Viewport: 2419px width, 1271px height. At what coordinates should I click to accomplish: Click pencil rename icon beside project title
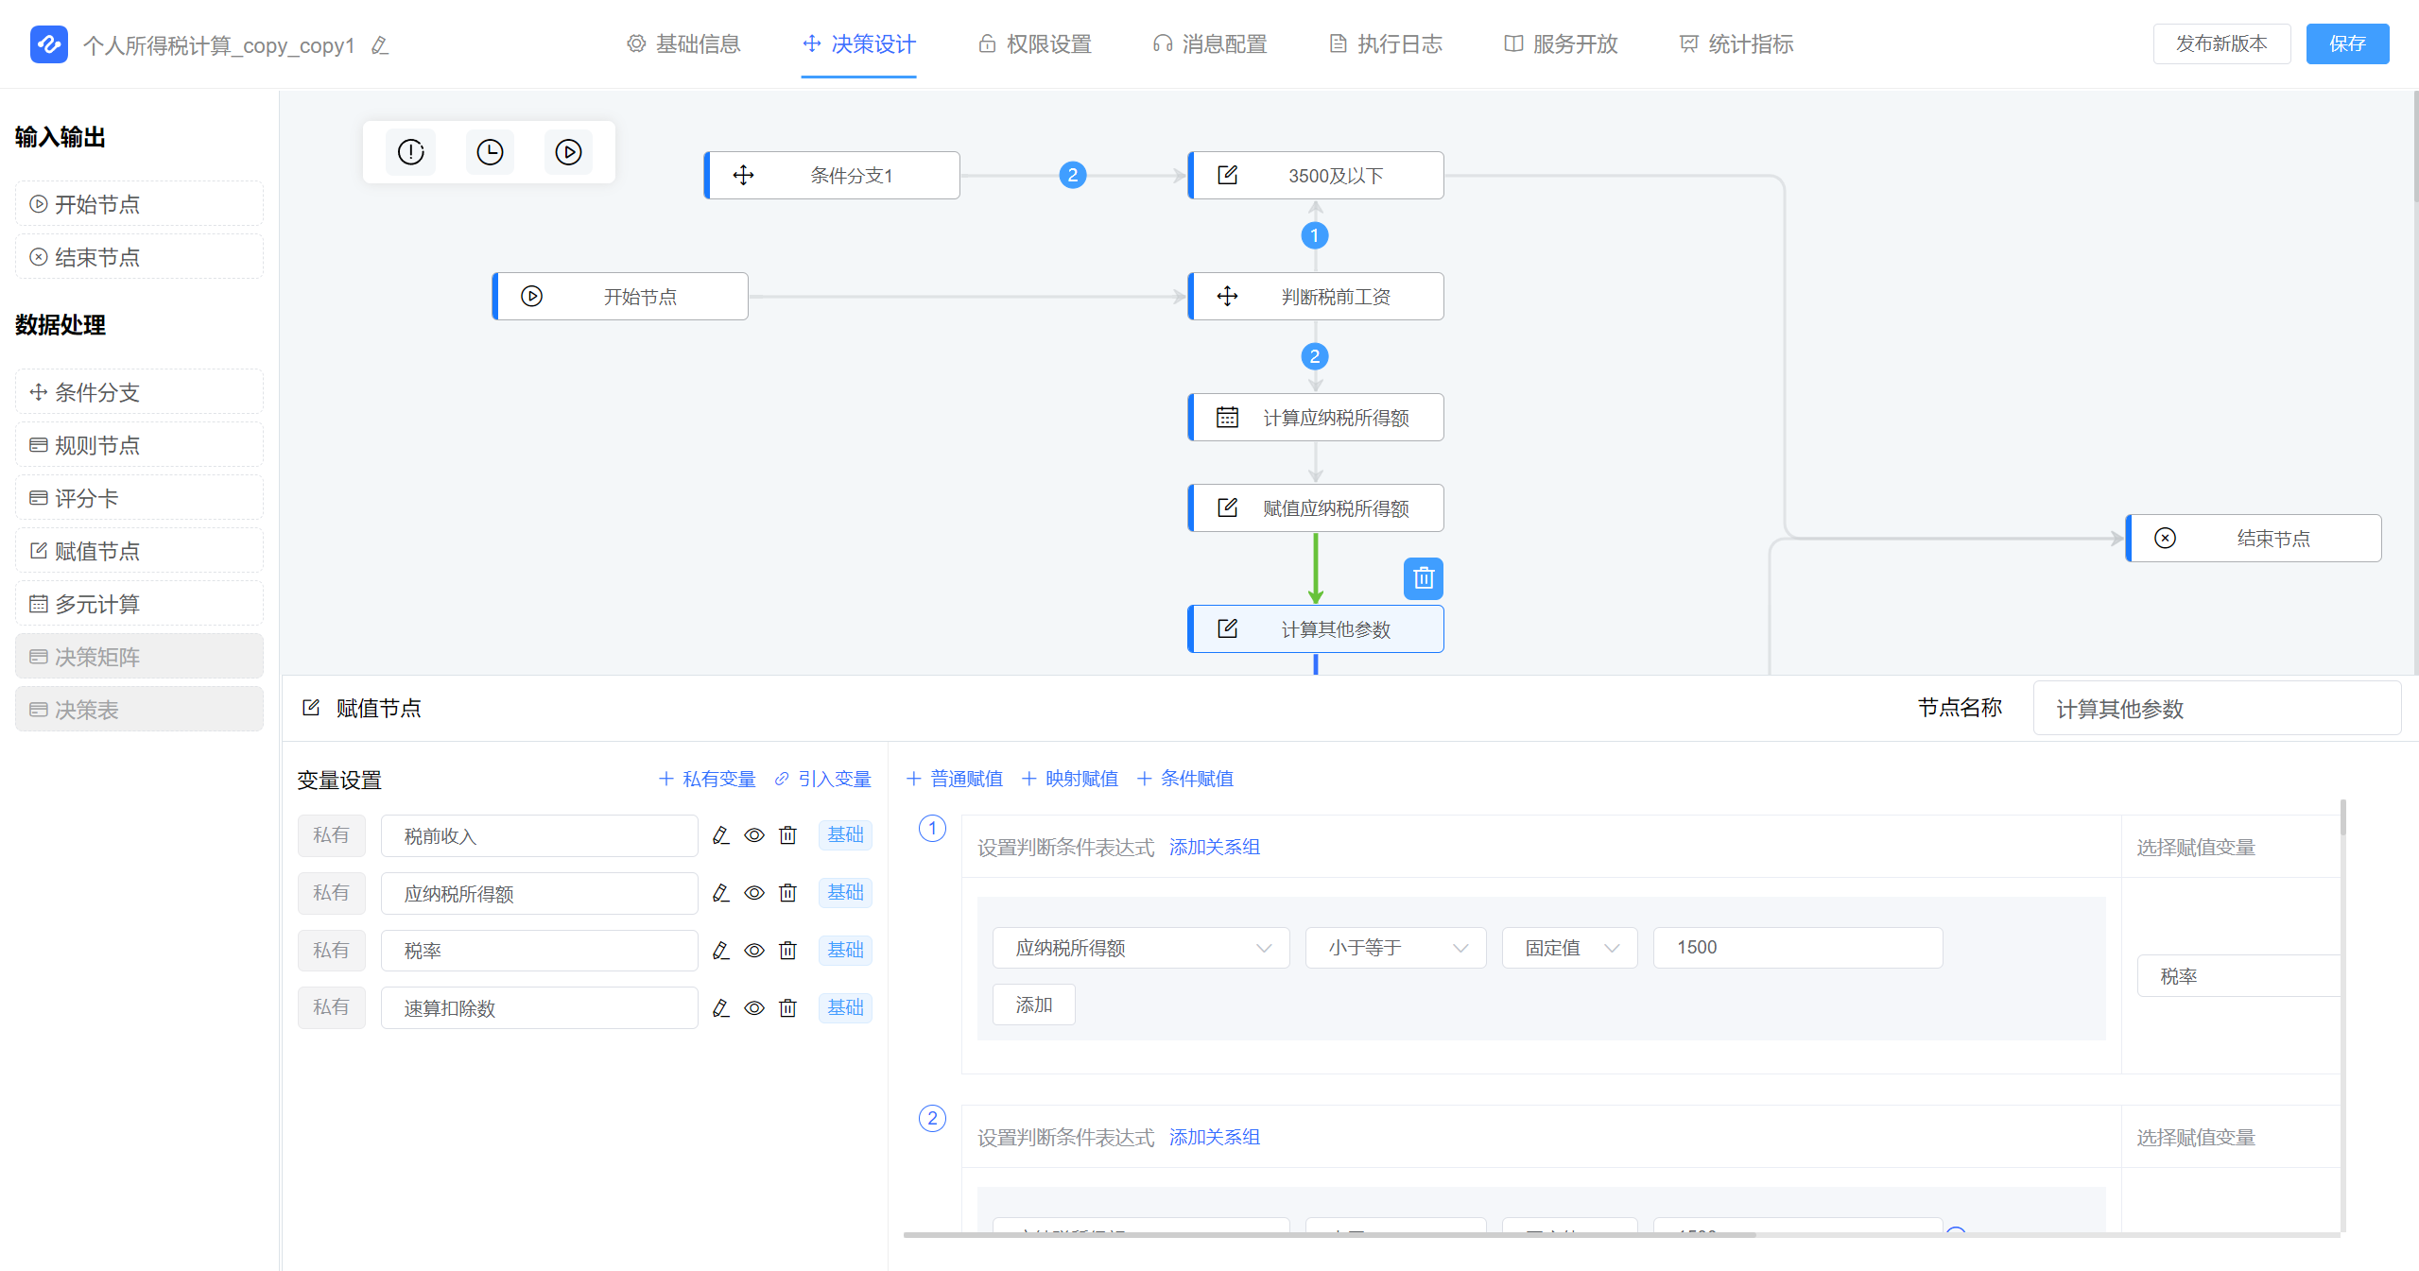pos(380,45)
